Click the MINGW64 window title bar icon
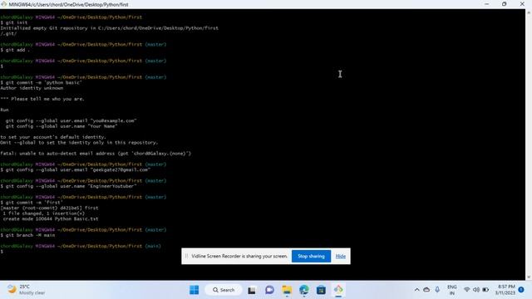The width and height of the screenshot is (532, 299). point(3,4)
